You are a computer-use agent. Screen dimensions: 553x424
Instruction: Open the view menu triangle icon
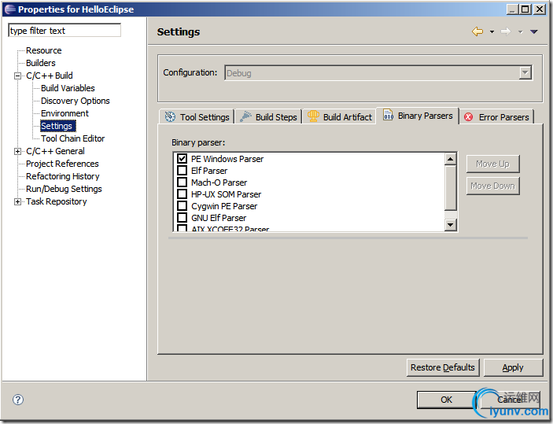coord(533,31)
